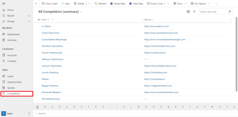Click the Show Chart button
The height and width of the screenshot is (117, 238).
click(50, 4)
